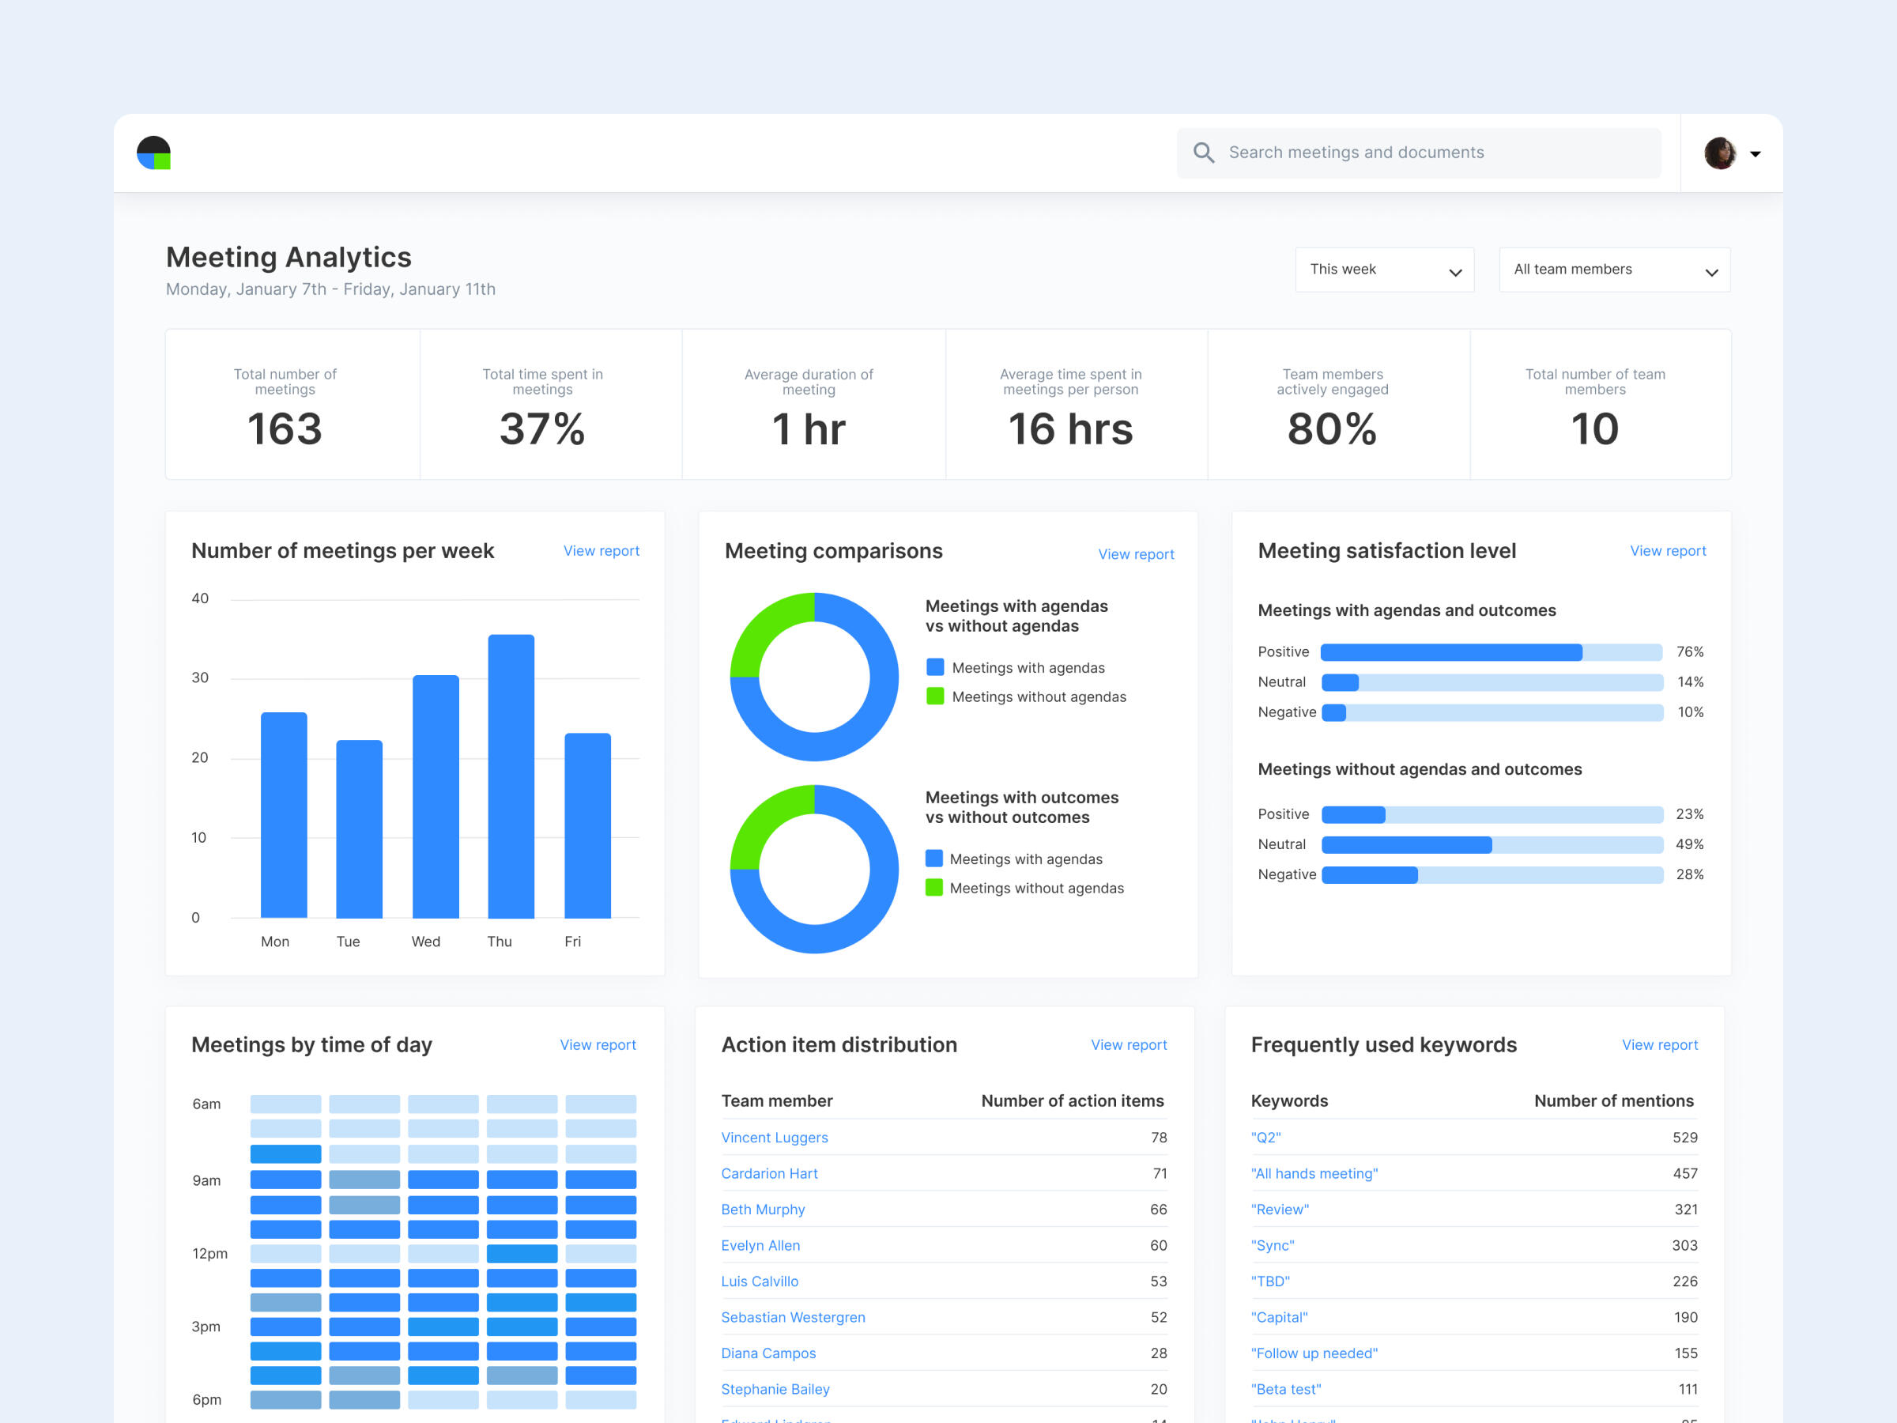Screen dimensions: 1897x1423
Task: Click the Monday 9am heatmap cell
Action: 285,1180
